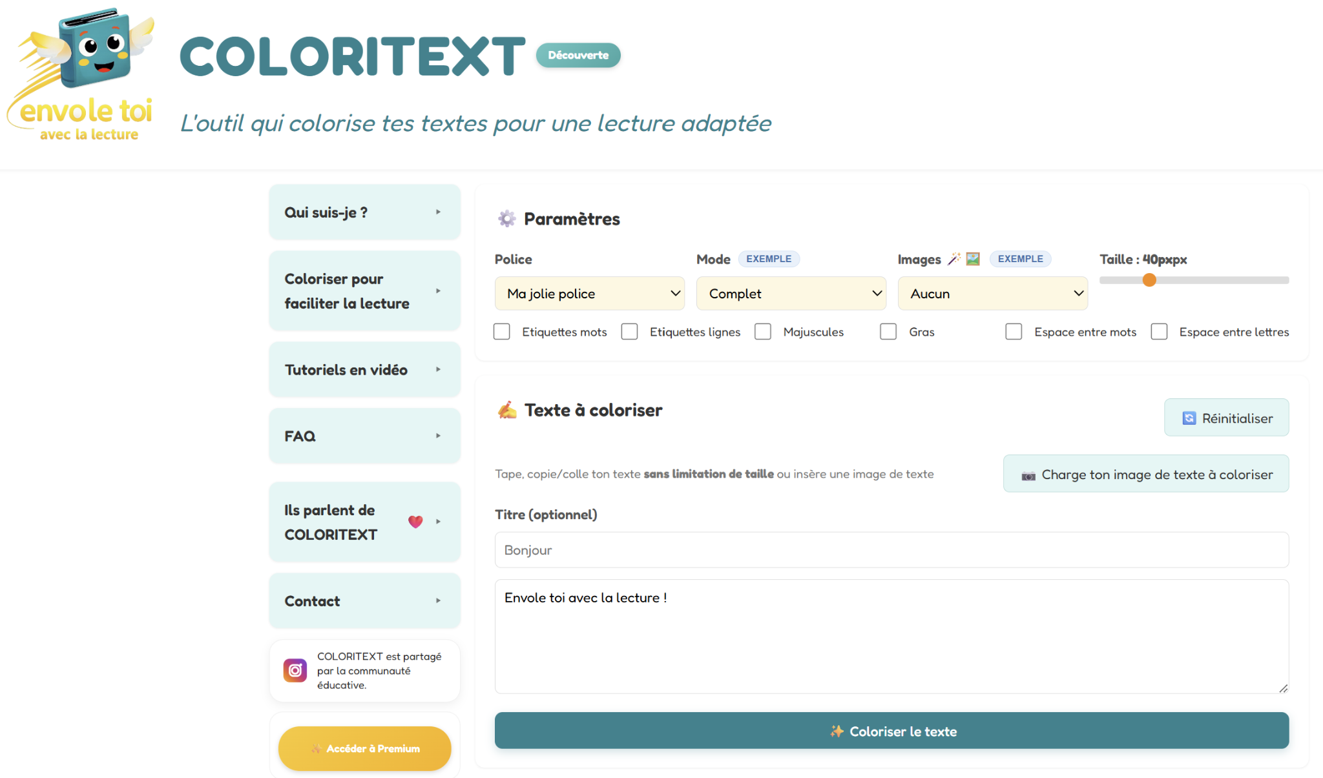Click the camera icon on the upload button

pos(1029,475)
